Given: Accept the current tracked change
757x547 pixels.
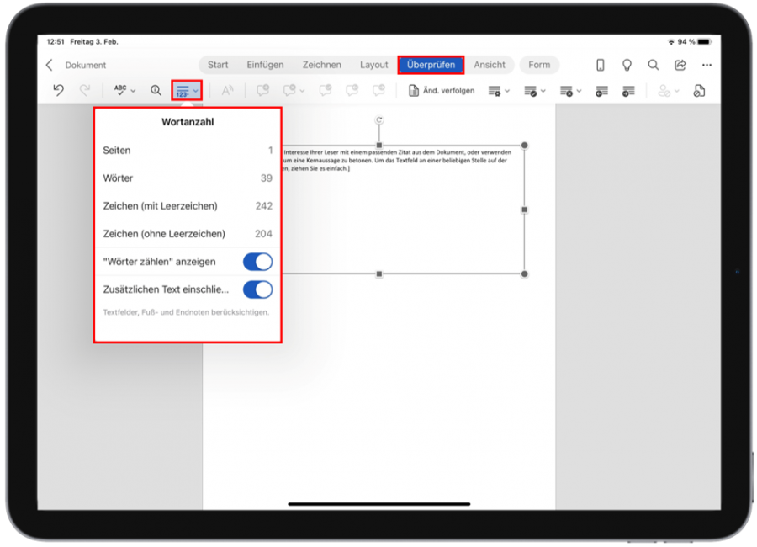Looking at the screenshot, I should (x=530, y=90).
